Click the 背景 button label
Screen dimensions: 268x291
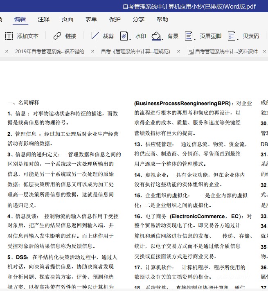click(173, 36)
